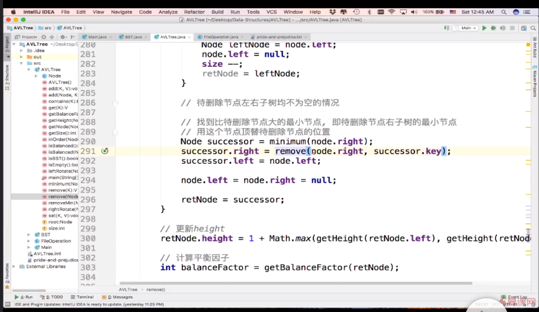Open Search Everywhere magnifier in IDE toolbar

(533, 28)
